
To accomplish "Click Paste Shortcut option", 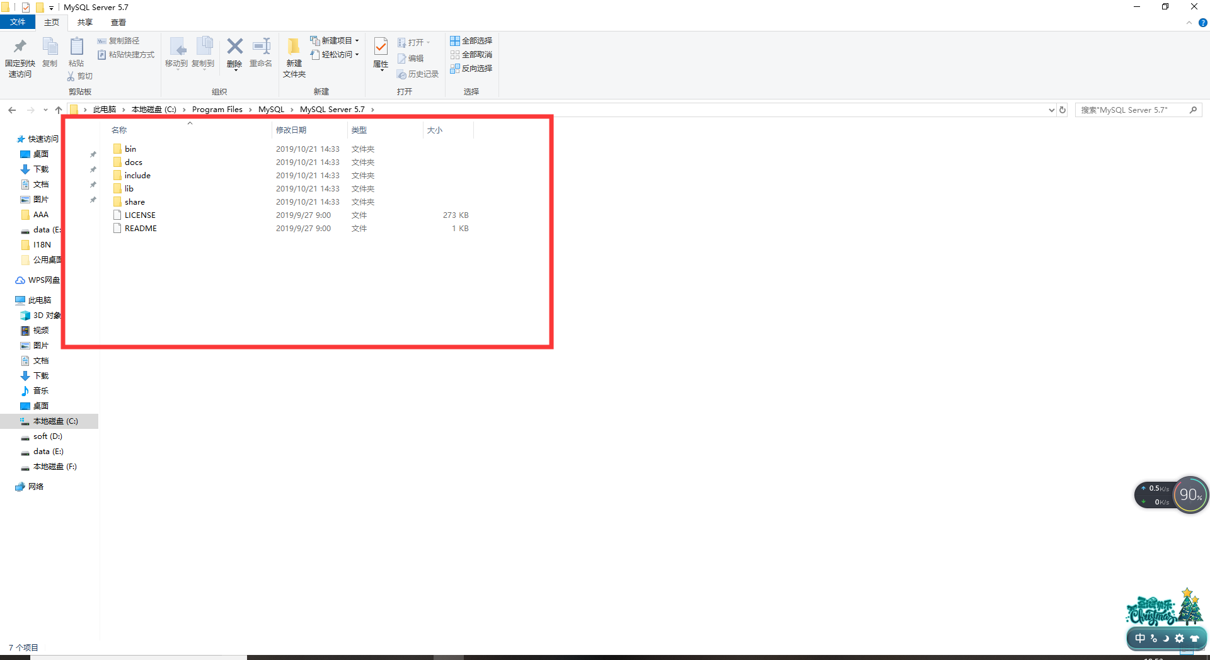I will 126,55.
